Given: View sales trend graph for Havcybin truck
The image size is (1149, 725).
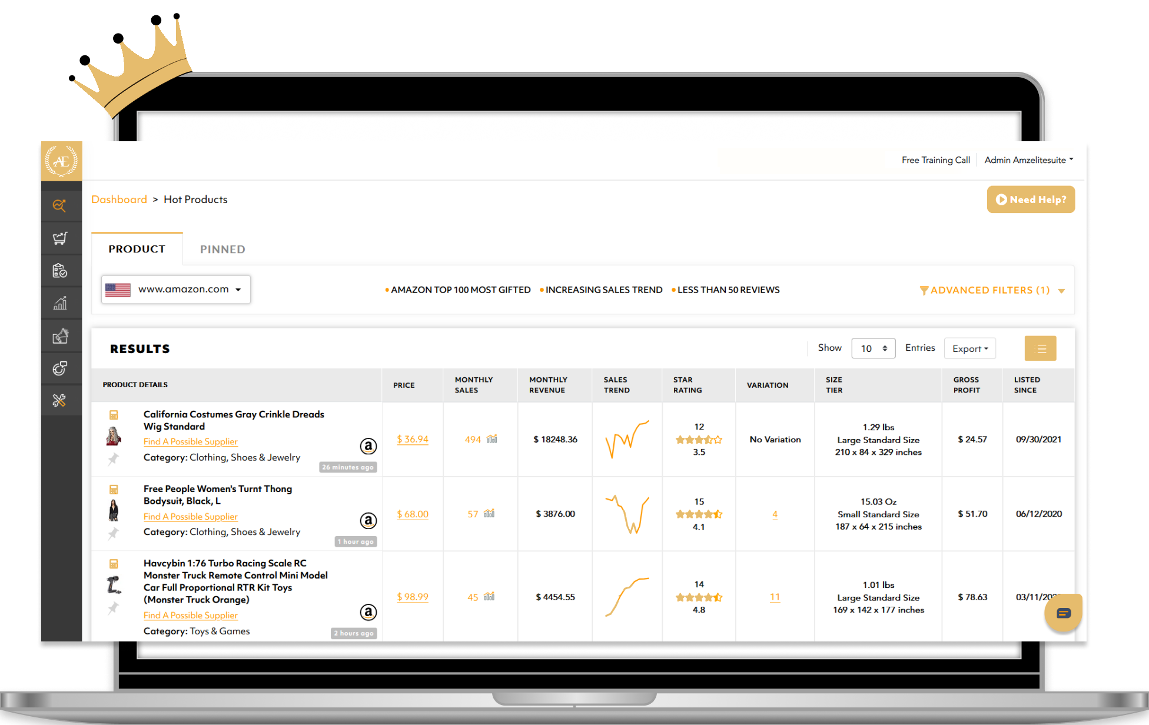Looking at the screenshot, I should (627, 597).
